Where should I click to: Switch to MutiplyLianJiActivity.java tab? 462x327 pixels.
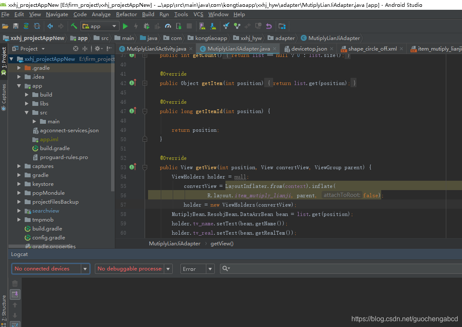(156, 49)
